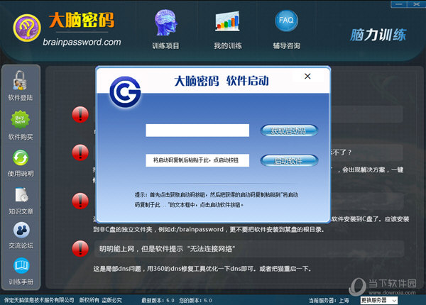Click the exclamation icon beside 明明能上网
Viewport: 426px width, 305px height.
click(80, 248)
